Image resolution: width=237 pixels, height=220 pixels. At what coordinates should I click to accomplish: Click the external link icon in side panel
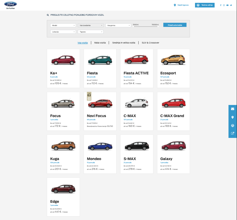(x=233, y=133)
